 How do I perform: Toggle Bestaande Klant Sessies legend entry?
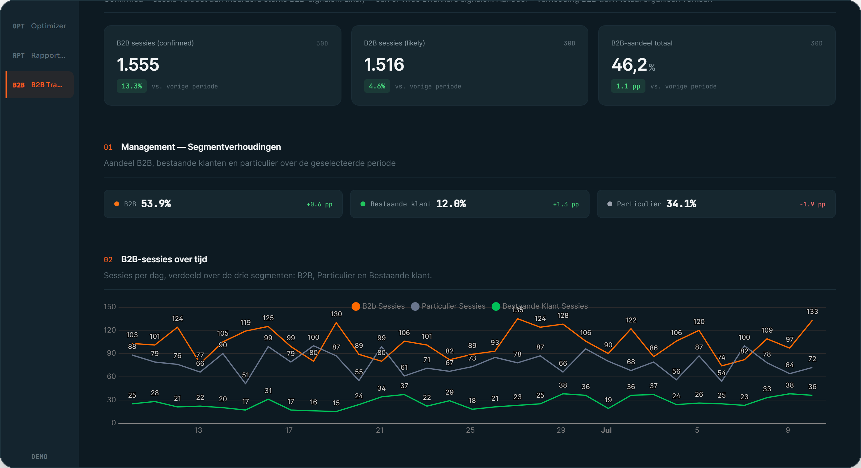tap(540, 306)
